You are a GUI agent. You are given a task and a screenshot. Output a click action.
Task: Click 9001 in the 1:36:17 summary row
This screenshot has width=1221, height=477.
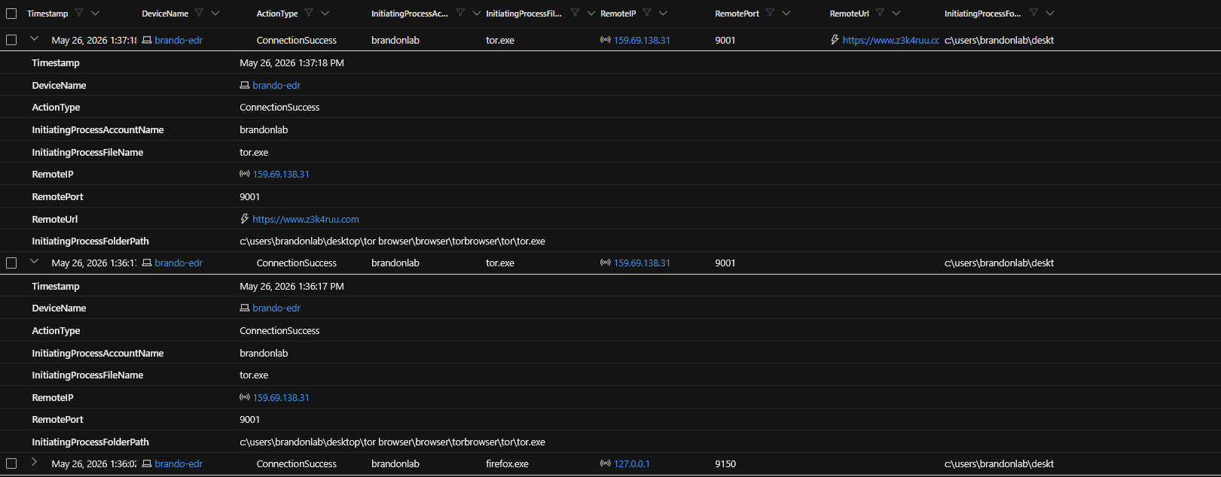(725, 263)
